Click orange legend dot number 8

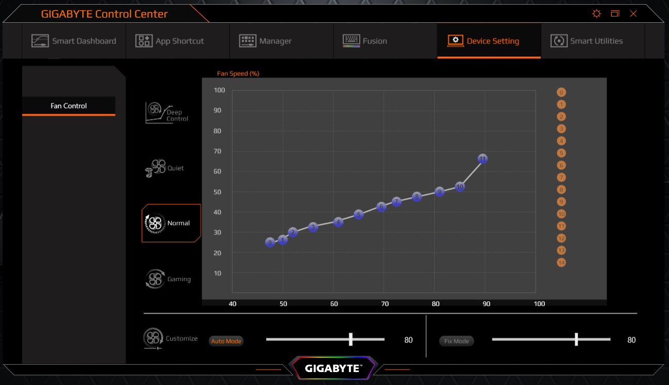(x=561, y=190)
